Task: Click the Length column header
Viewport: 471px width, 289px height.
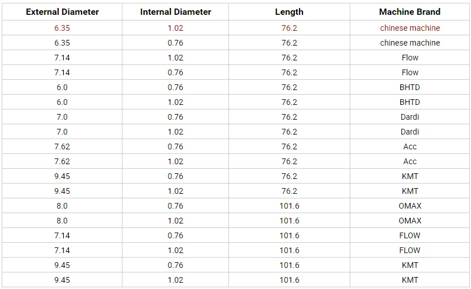Action: [289, 12]
